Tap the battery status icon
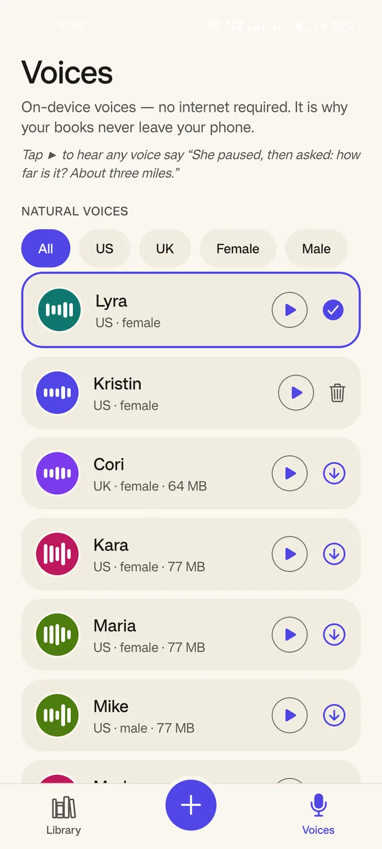Screen dimensions: 382x849 [306, 26]
